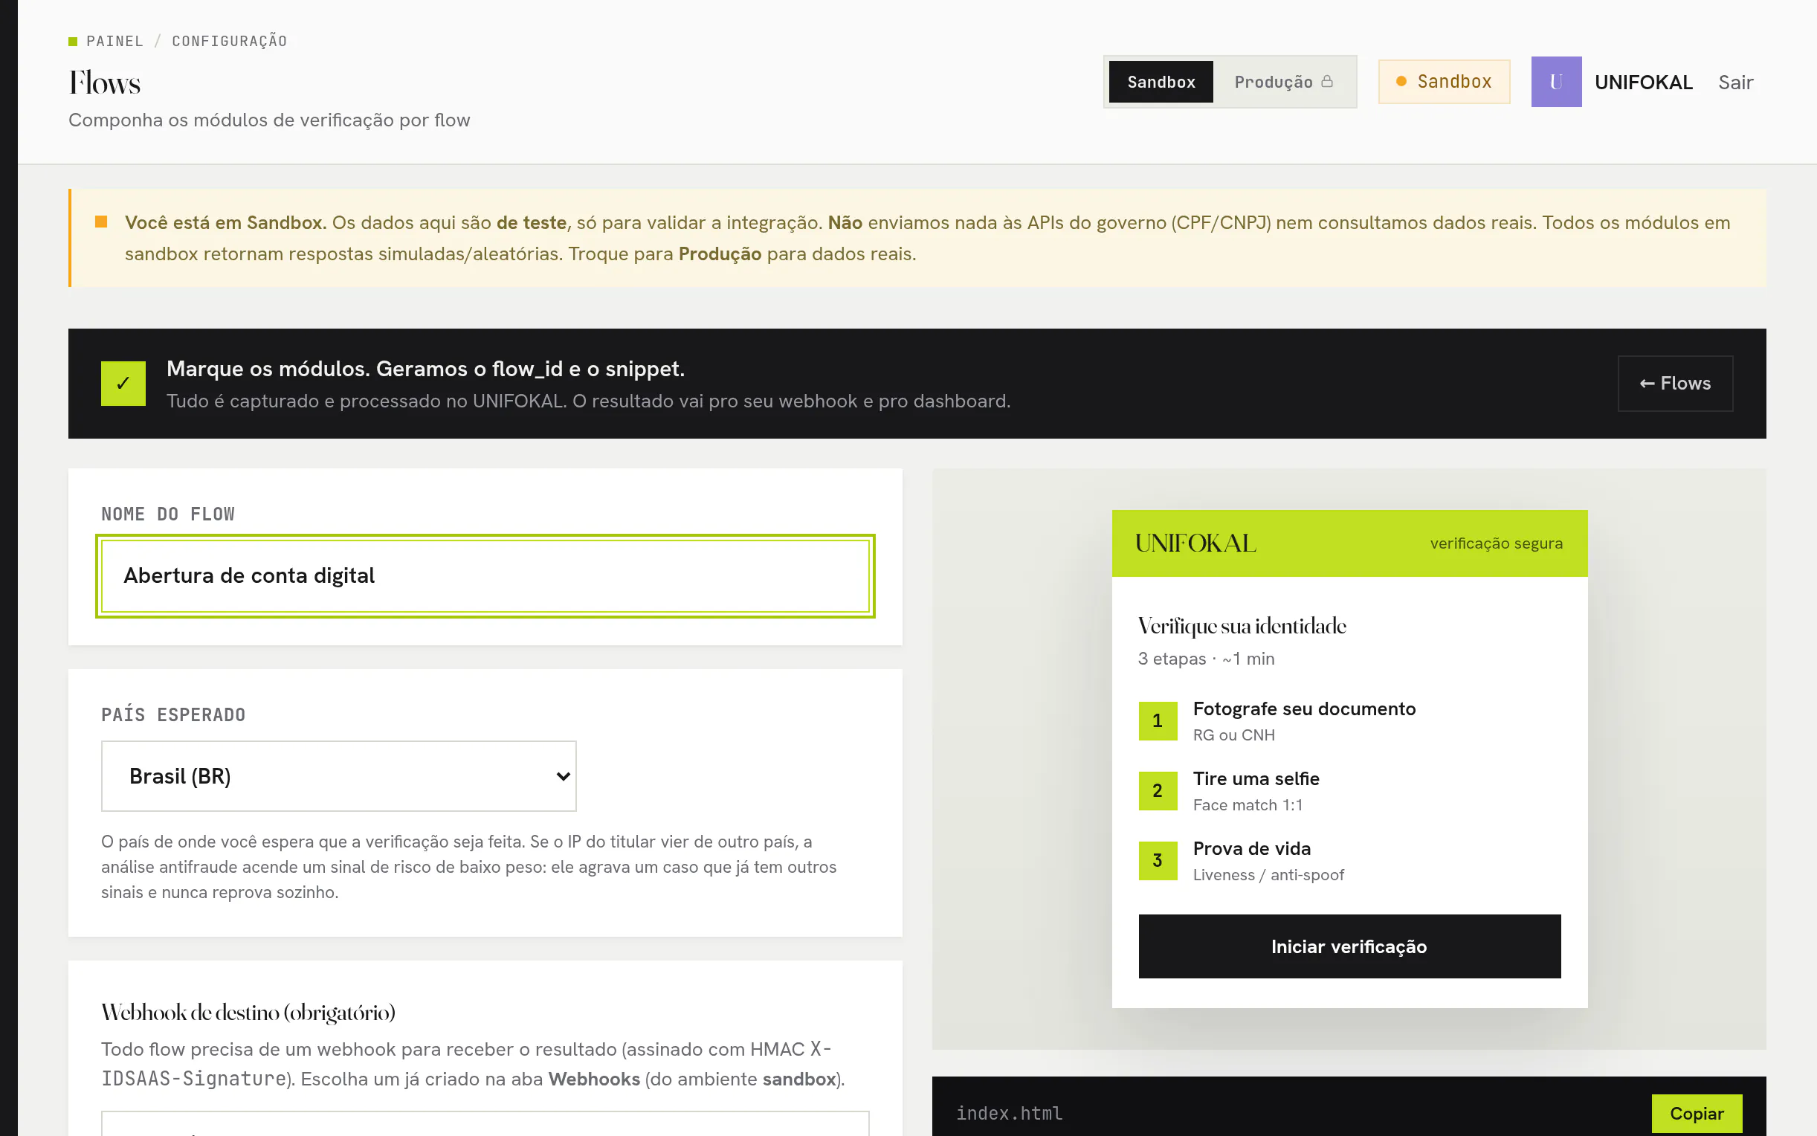Click step 1 number badge in preview
This screenshot has width=1817, height=1136.
[x=1158, y=720]
